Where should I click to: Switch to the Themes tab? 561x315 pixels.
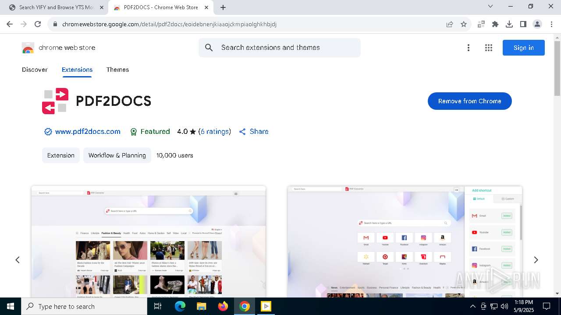[x=117, y=70]
